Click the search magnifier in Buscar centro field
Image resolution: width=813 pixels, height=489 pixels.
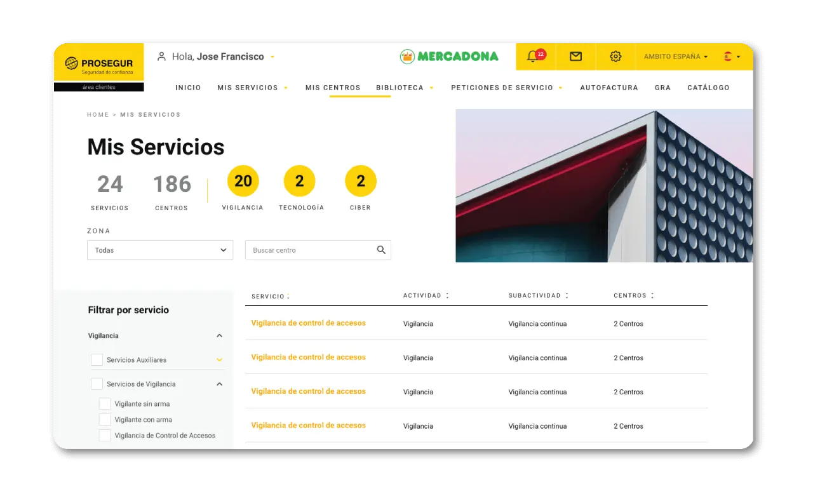381,250
